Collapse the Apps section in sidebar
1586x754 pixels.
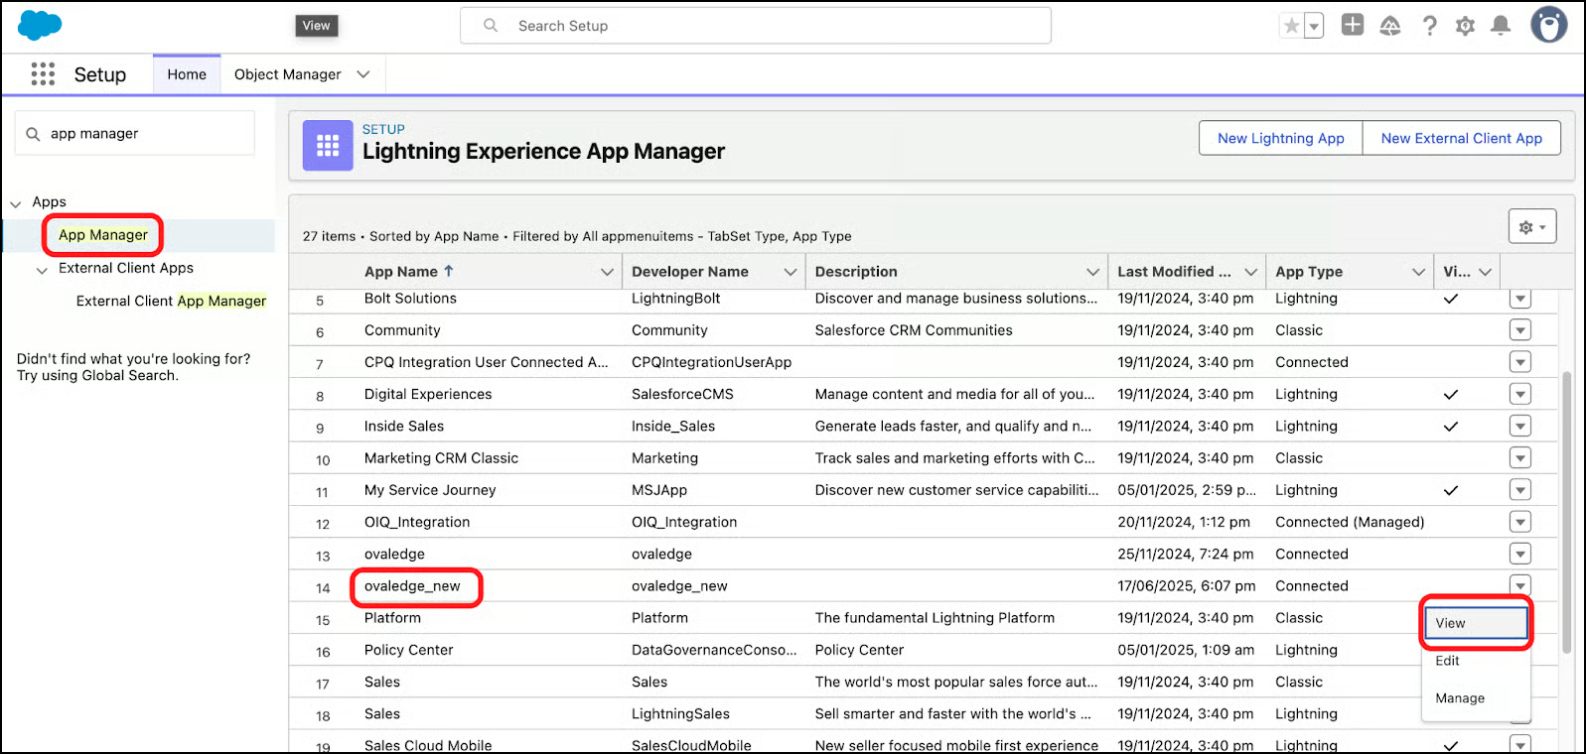[x=16, y=203]
